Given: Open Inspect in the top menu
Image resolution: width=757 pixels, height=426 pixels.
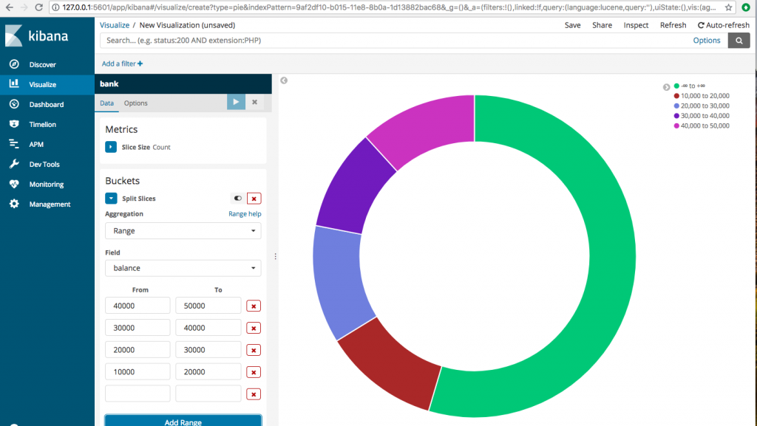Looking at the screenshot, I should [636, 25].
